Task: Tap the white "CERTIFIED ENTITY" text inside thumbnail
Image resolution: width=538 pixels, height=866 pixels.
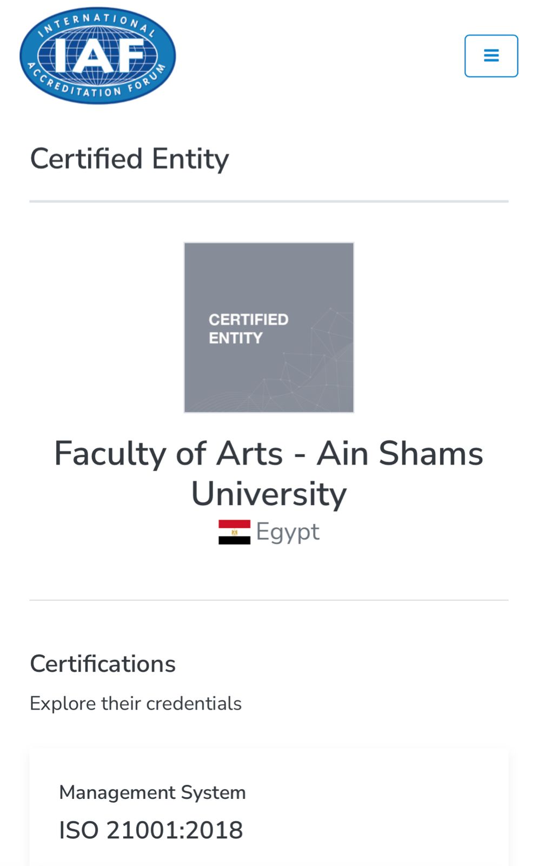Action: click(x=248, y=329)
